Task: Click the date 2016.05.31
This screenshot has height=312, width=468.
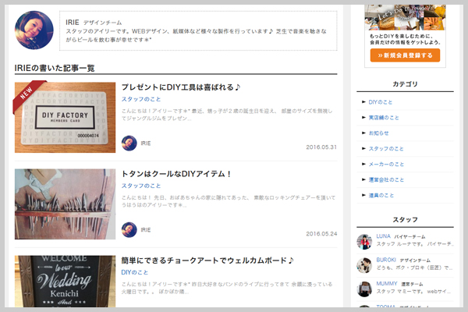Action: (x=321, y=147)
